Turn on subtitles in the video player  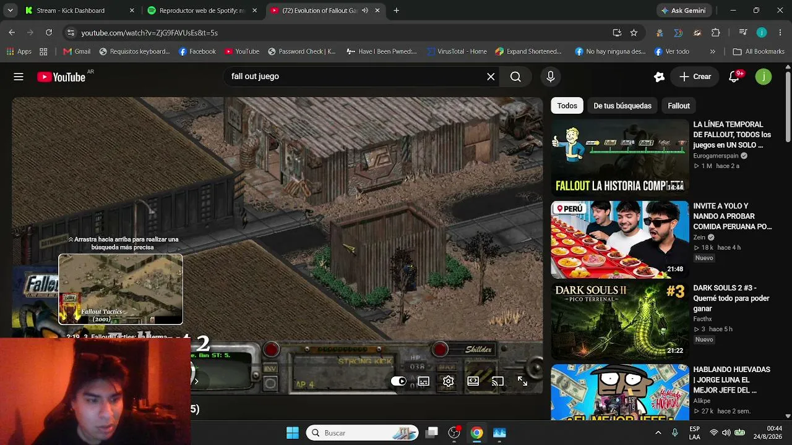(423, 381)
